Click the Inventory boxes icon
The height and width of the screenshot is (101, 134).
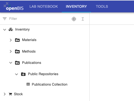(x=11, y=29)
